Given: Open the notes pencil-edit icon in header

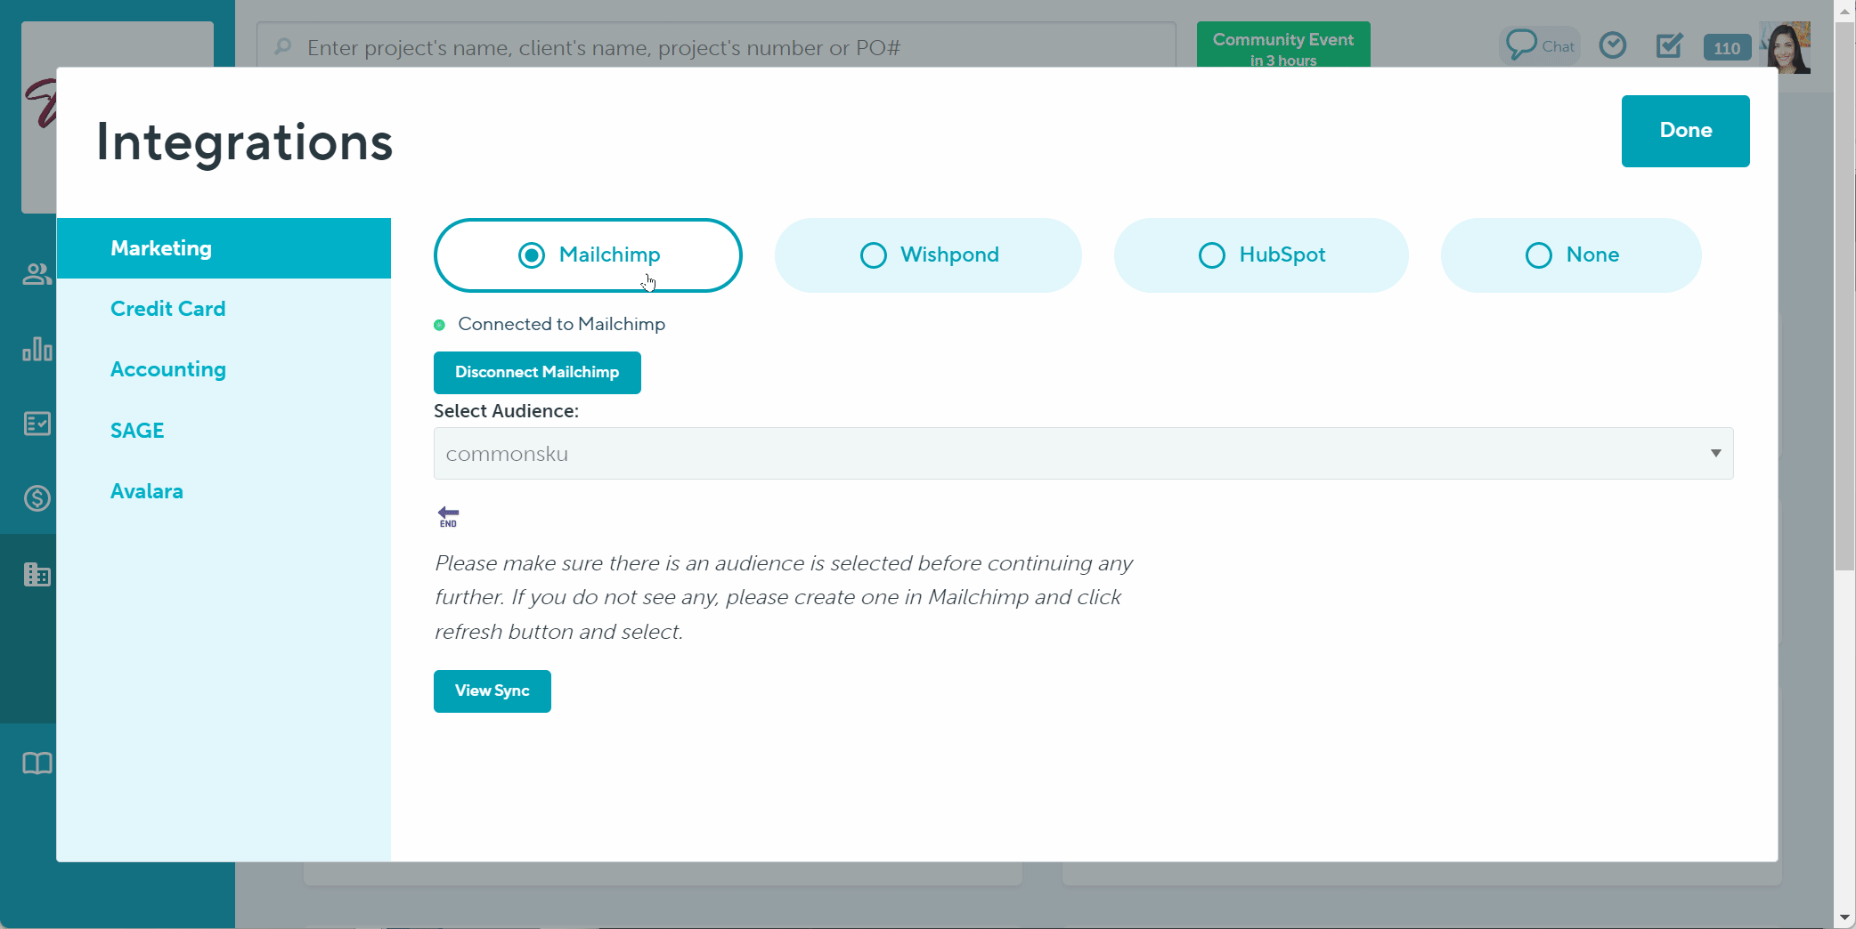Looking at the screenshot, I should coord(1669,45).
